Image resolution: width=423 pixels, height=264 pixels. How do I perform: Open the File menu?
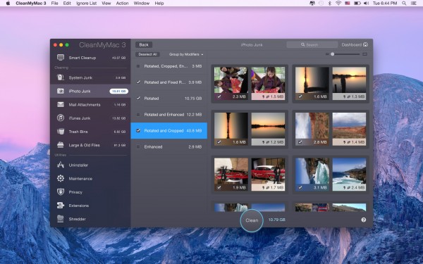coord(54,4)
